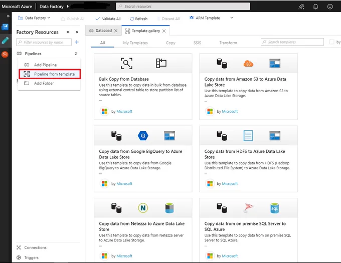Expand the left navigation rail chevron
The image size is (341, 263).
[x=8, y=16]
